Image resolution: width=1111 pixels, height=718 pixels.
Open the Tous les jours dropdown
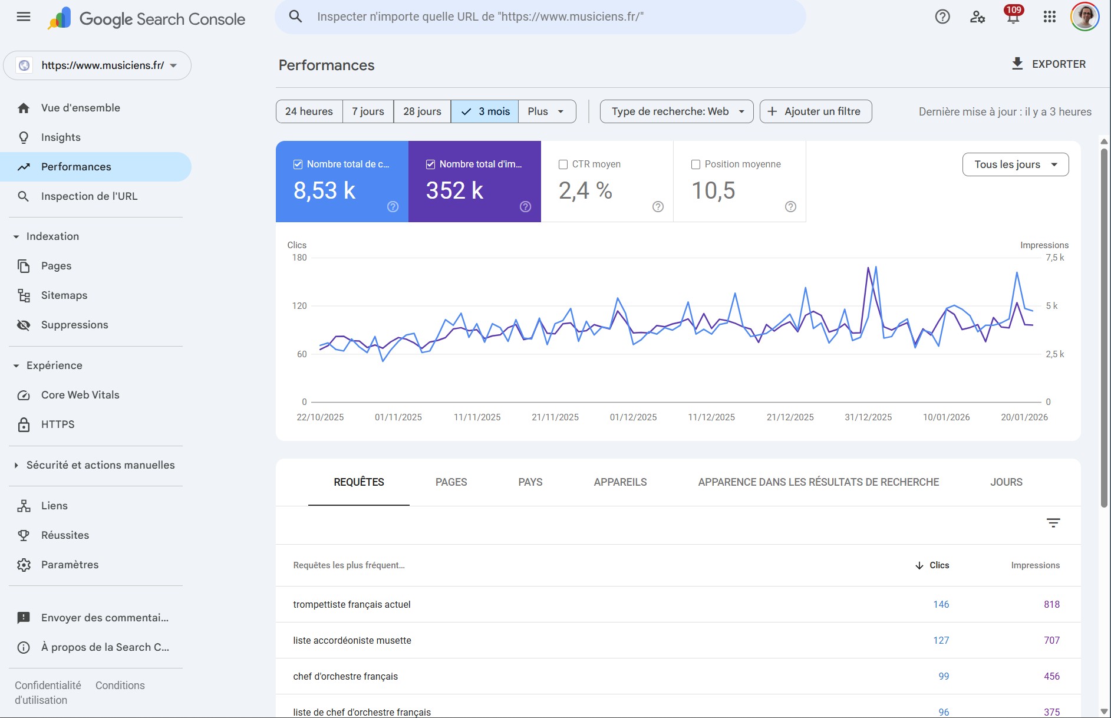(1015, 164)
